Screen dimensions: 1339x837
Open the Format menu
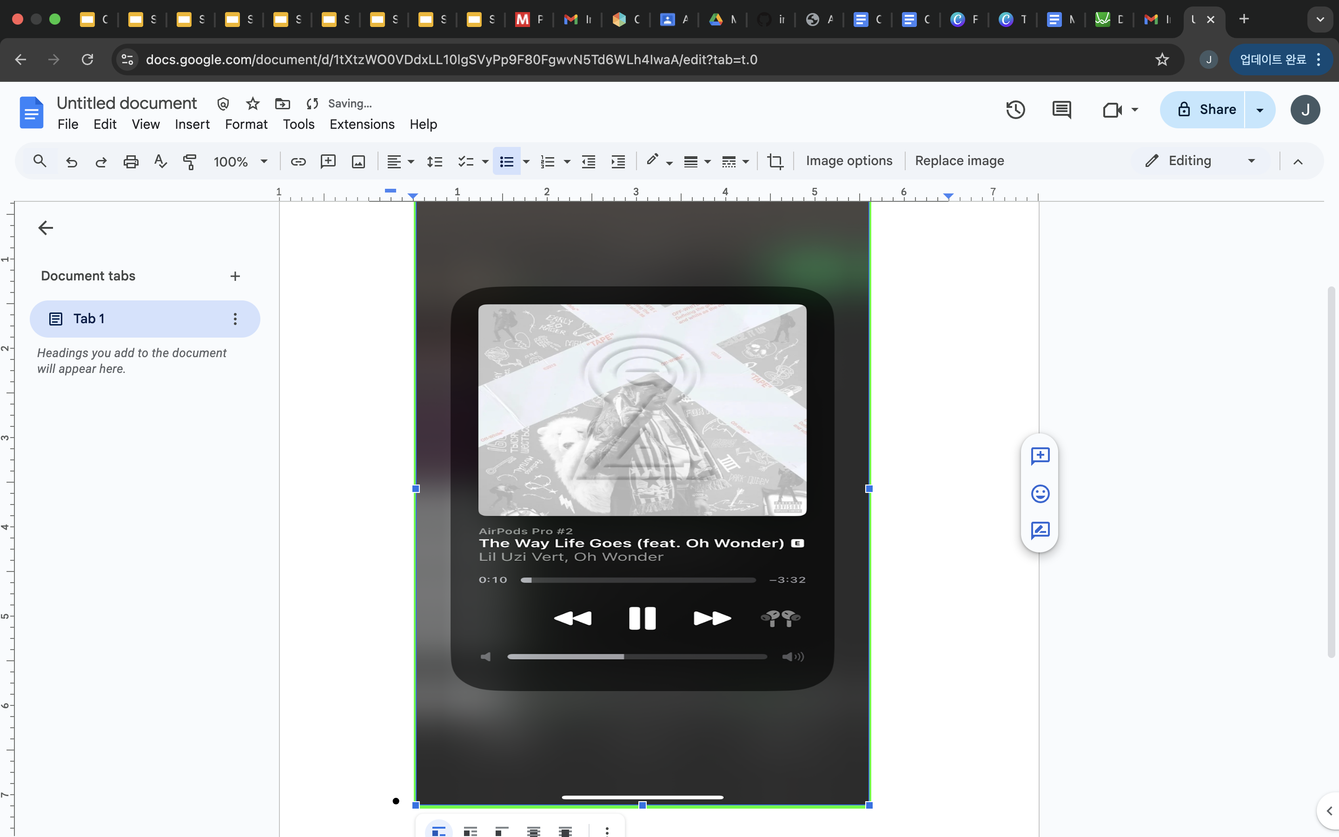pyautogui.click(x=245, y=124)
